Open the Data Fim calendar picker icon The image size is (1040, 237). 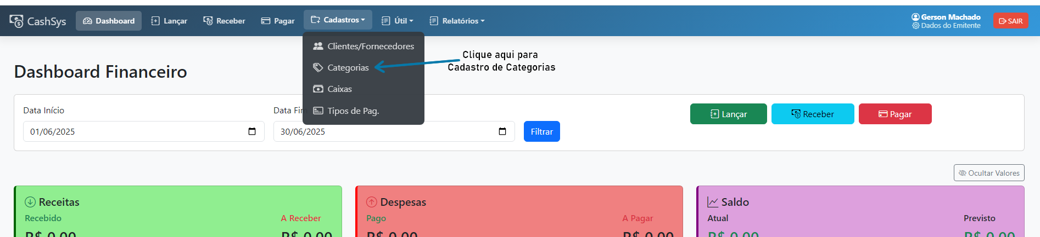(502, 131)
